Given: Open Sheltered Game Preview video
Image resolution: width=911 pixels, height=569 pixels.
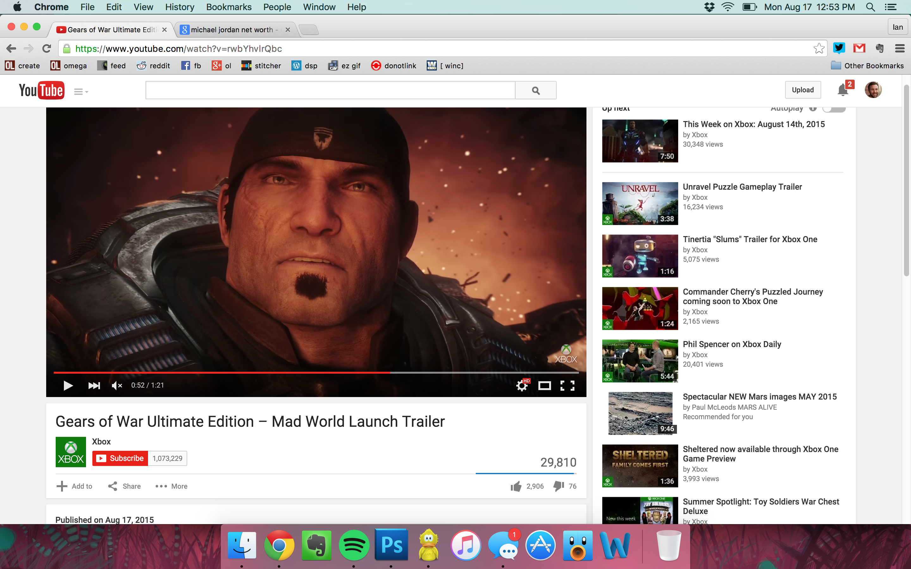Looking at the screenshot, I should (x=760, y=454).
